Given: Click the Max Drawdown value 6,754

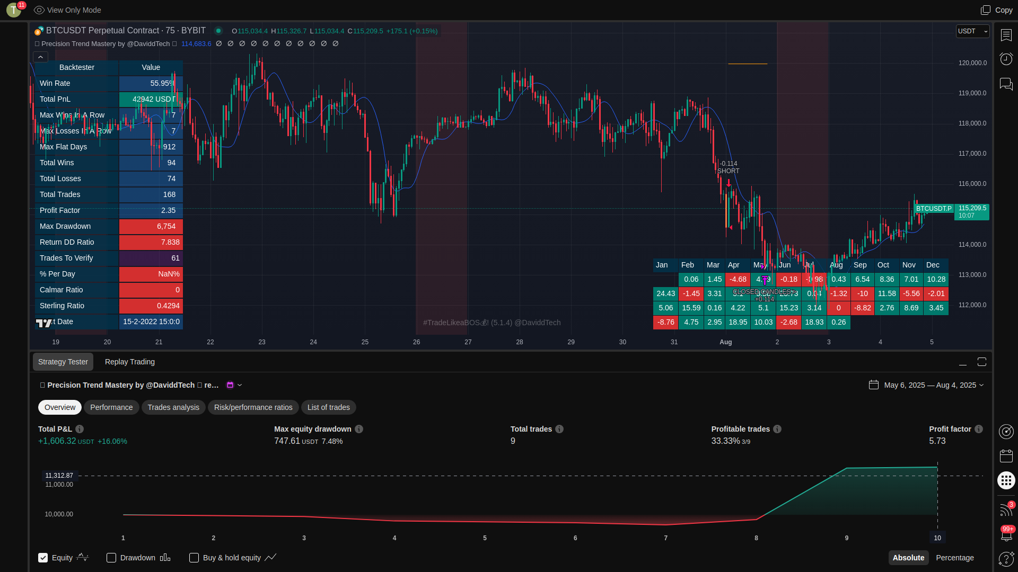Looking at the screenshot, I should pos(151,226).
